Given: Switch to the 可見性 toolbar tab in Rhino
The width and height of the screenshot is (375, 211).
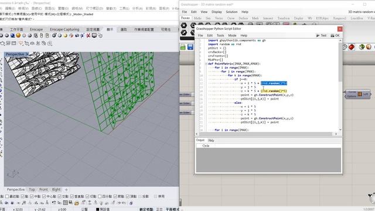Looking at the screenshot, I should pos(165,29).
